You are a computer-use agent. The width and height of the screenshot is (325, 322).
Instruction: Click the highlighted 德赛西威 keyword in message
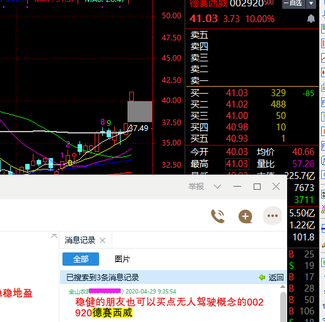pyautogui.click(x=112, y=313)
